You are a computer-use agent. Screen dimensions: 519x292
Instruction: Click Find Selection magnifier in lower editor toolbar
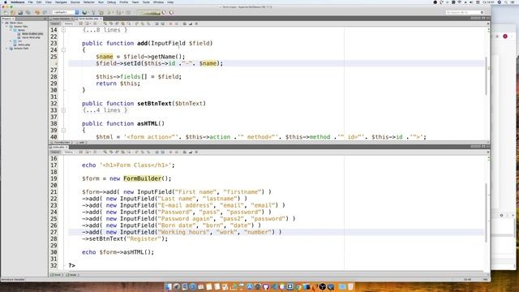tap(105, 152)
